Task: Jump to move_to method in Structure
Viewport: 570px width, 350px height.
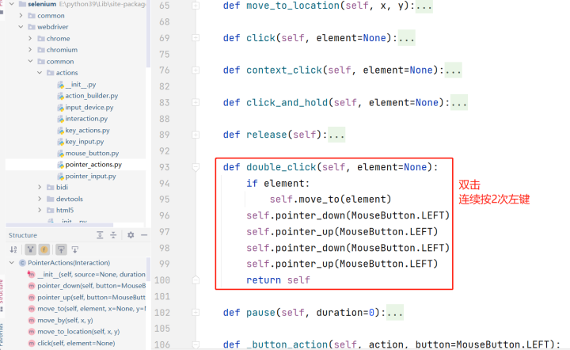Action: tap(91, 309)
